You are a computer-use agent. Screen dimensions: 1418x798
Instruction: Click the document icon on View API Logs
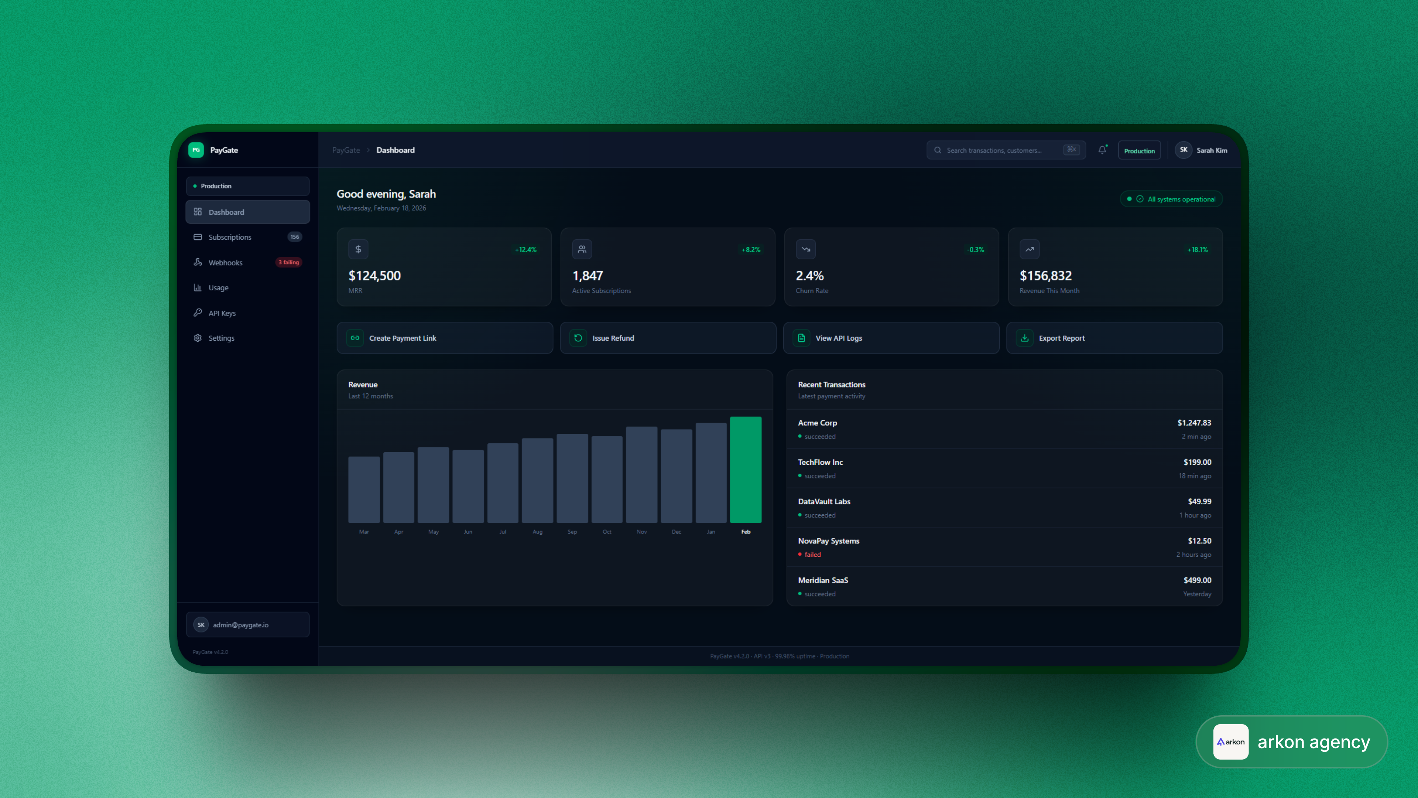(x=801, y=338)
